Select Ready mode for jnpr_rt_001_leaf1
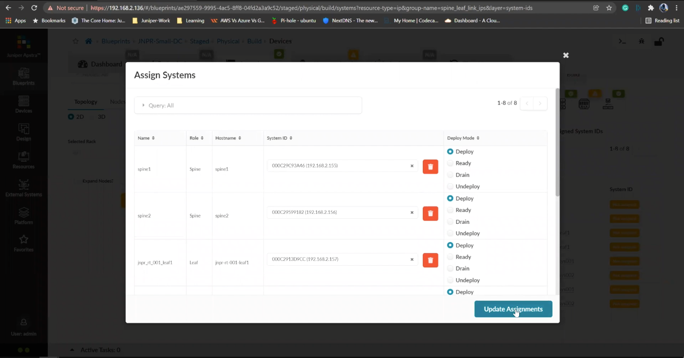The height and width of the screenshot is (358, 684). (450, 257)
